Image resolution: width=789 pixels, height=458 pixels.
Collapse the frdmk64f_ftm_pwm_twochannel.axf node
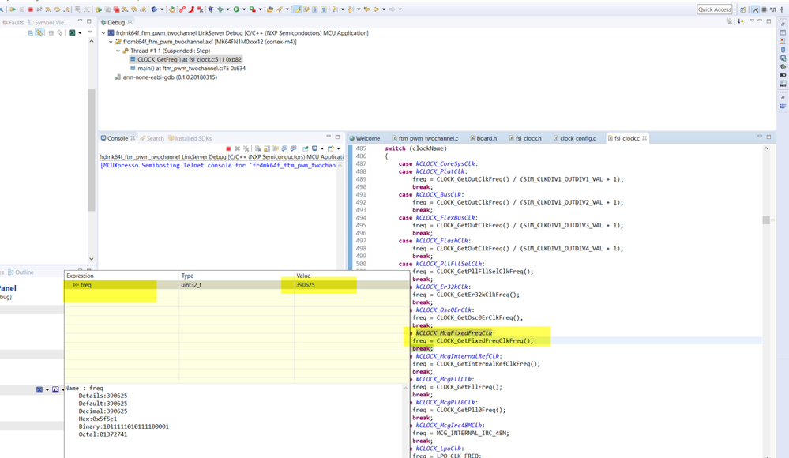[x=111, y=42]
